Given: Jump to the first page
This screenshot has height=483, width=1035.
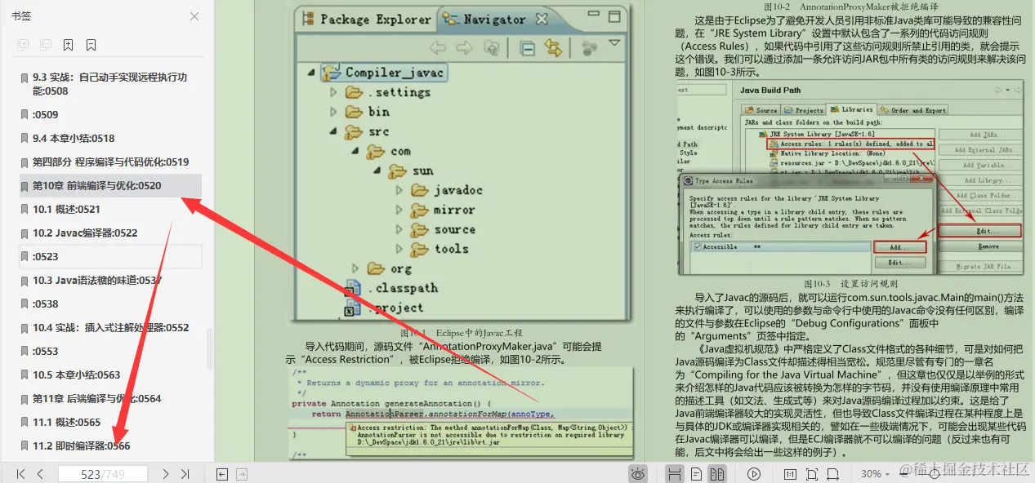Looking at the screenshot, I should coord(20,473).
